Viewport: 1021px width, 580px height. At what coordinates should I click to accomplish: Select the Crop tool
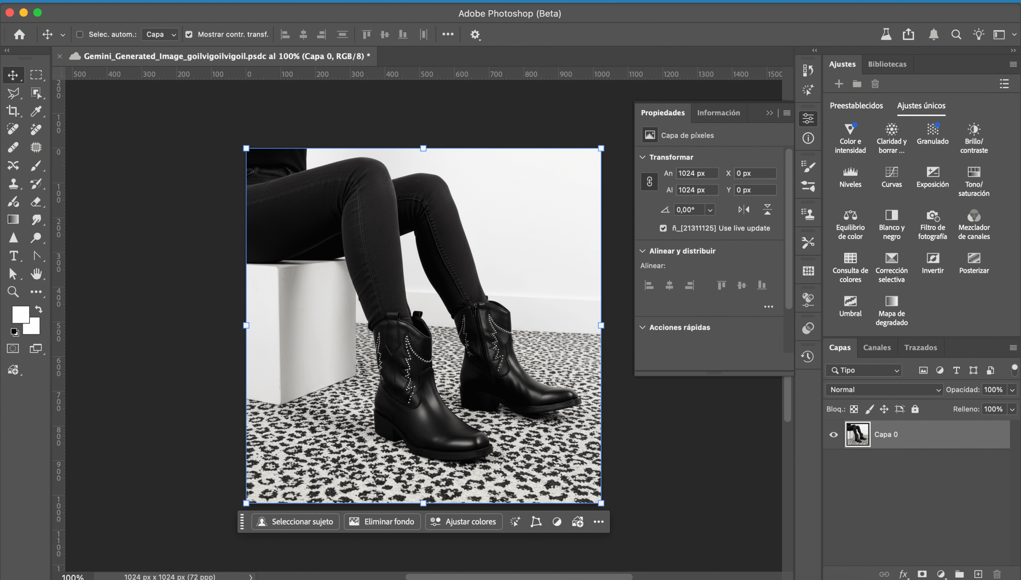pos(13,111)
